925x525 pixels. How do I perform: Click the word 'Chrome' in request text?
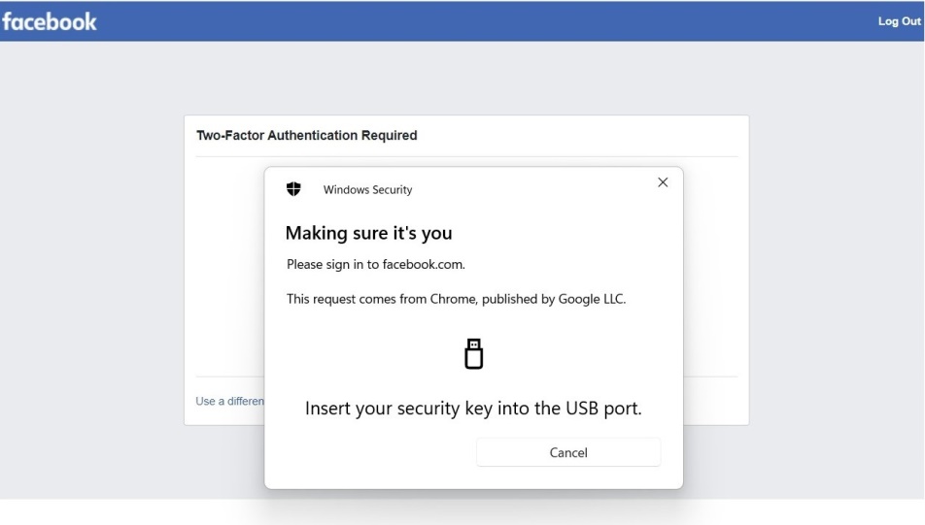[454, 299]
